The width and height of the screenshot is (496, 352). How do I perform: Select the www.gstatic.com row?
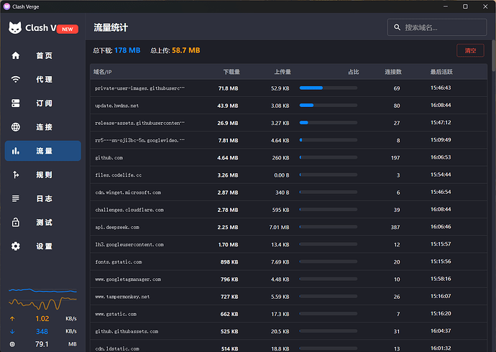pos(288,314)
